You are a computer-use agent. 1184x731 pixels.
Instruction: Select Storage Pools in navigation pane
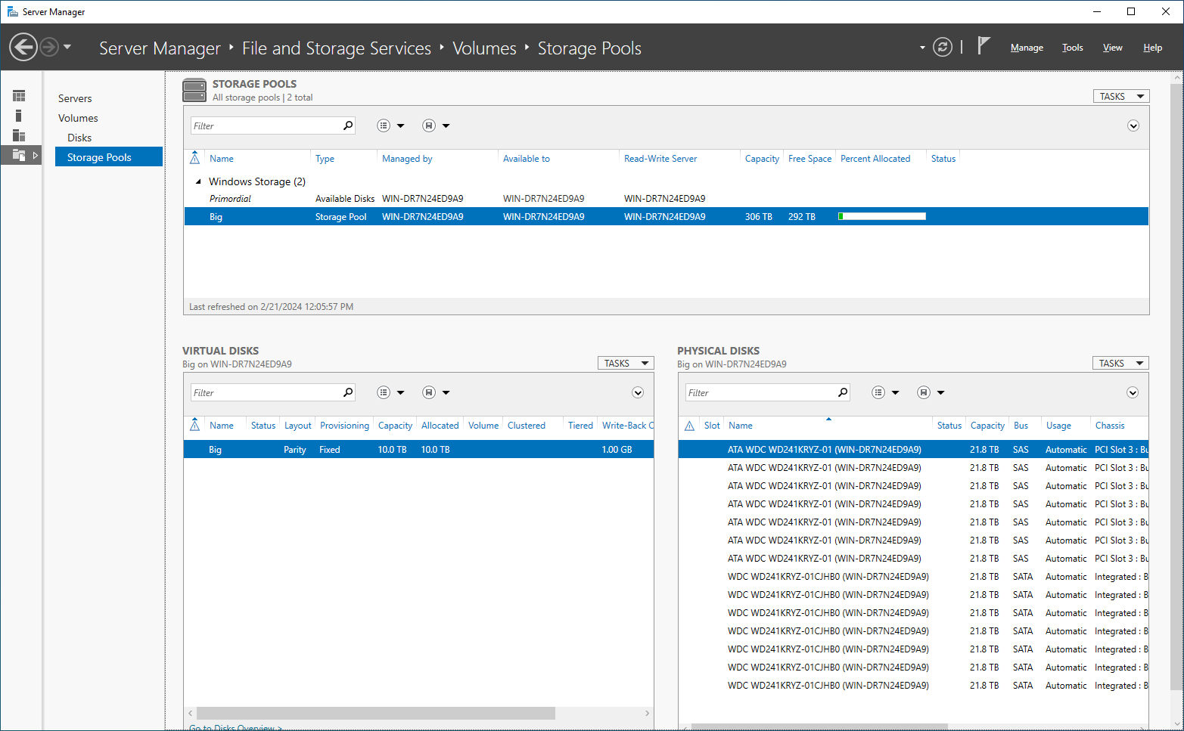coord(109,156)
